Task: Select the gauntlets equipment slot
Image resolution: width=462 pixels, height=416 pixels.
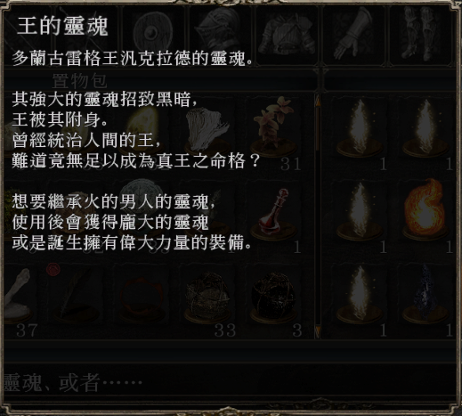Action: pyautogui.click(x=353, y=35)
